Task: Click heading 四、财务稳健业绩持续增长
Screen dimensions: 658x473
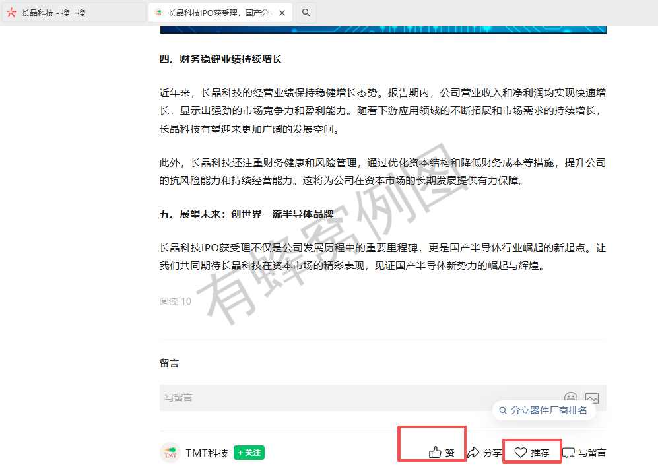Action: [x=220, y=59]
